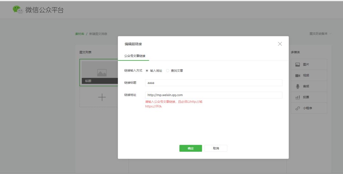This screenshot has width=343, height=174.
Task: Click the 微信公众平台 header text
Action: click(44, 10)
